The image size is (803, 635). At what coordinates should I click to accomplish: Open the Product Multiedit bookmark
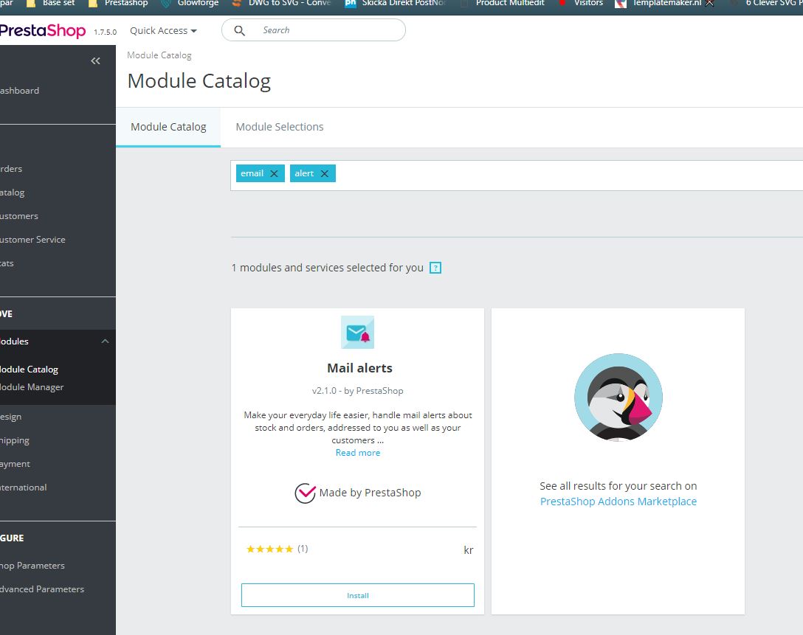pyautogui.click(x=503, y=3)
